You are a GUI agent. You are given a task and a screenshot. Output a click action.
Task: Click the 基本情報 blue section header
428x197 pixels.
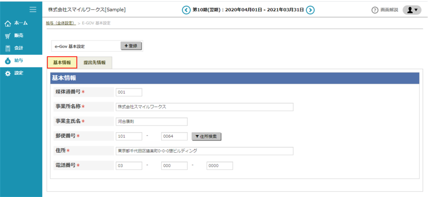[235, 78]
